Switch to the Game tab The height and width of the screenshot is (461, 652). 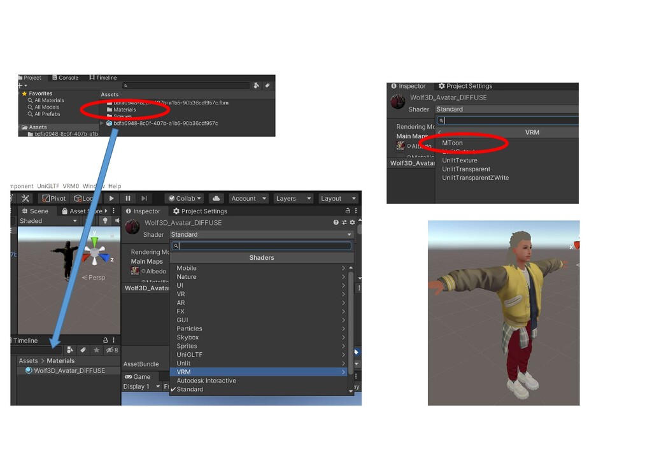[x=138, y=376]
